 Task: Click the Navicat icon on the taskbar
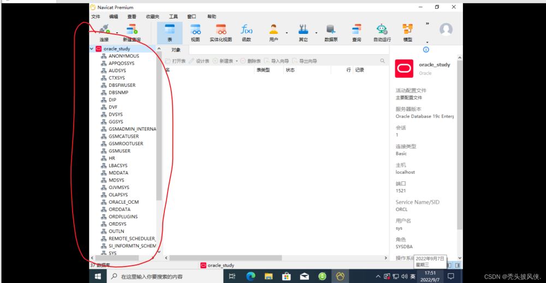(340, 276)
